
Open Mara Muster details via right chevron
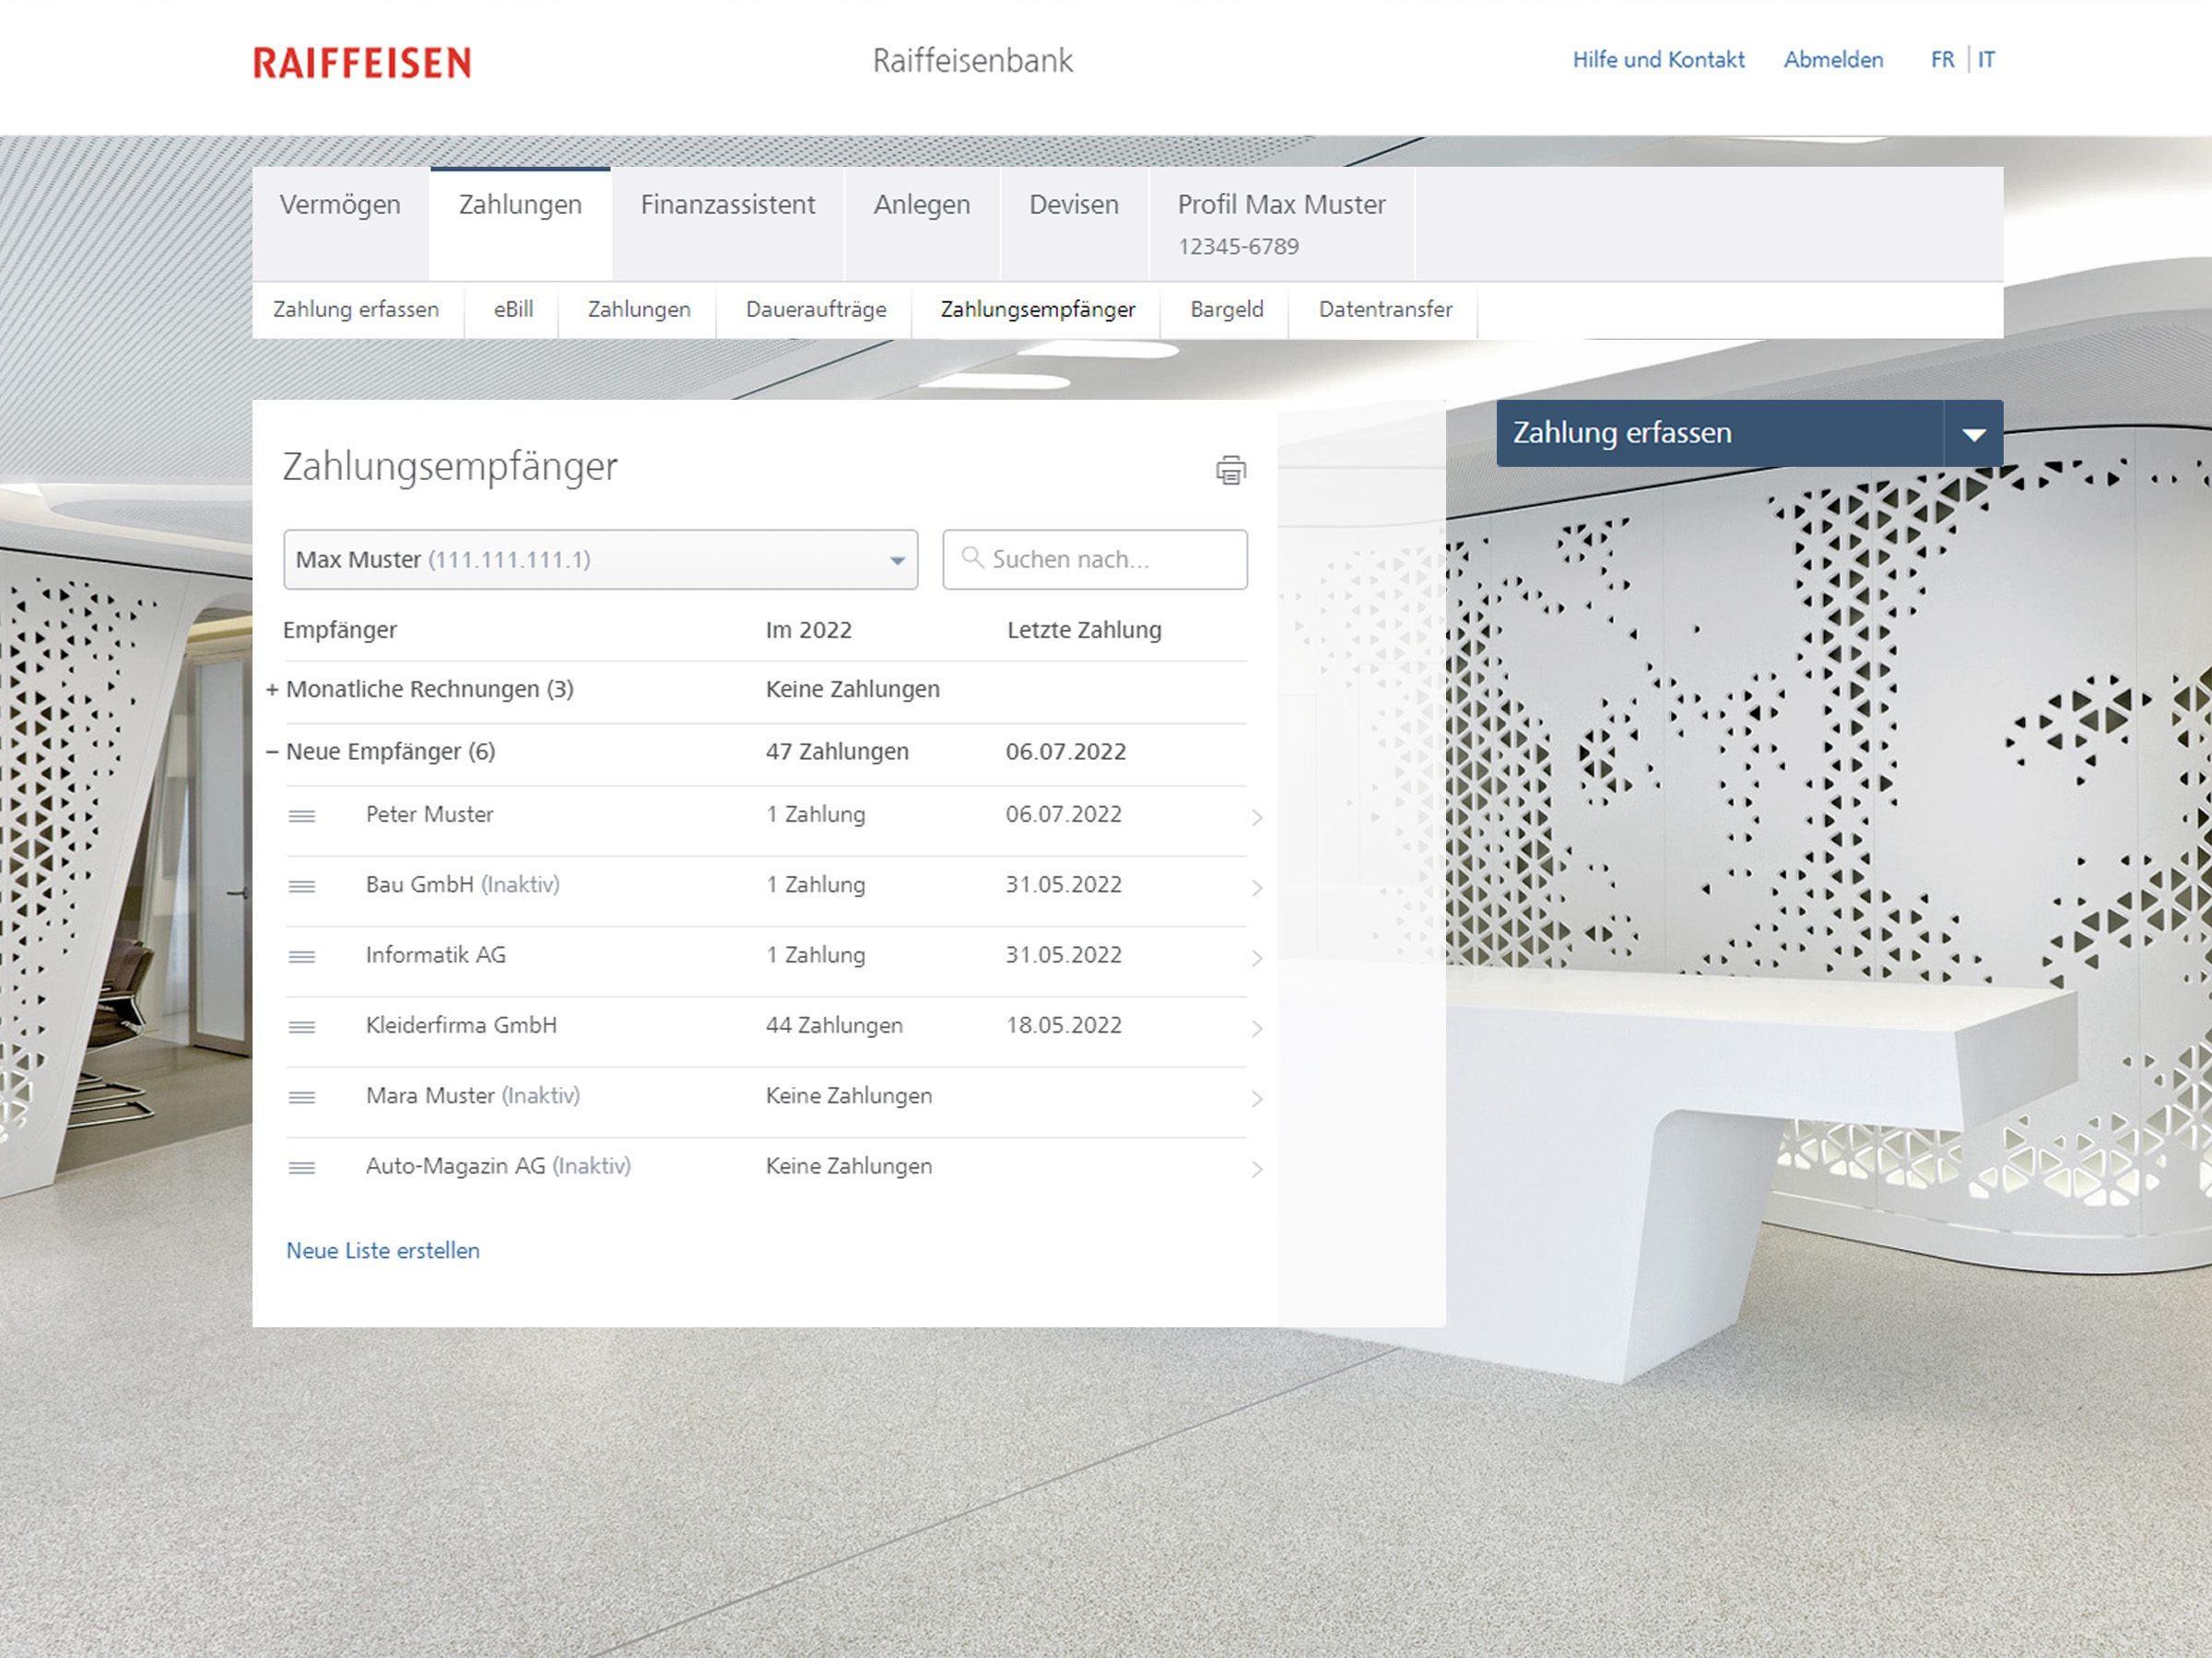pyautogui.click(x=1257, y=1099)
